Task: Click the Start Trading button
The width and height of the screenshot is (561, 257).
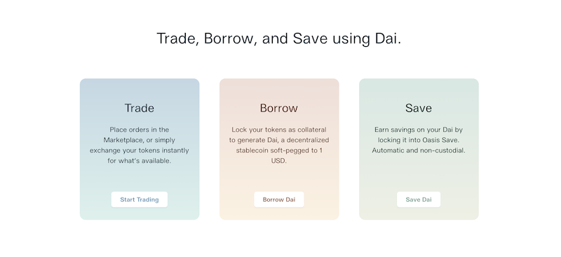Action: [x=139, y=200]
